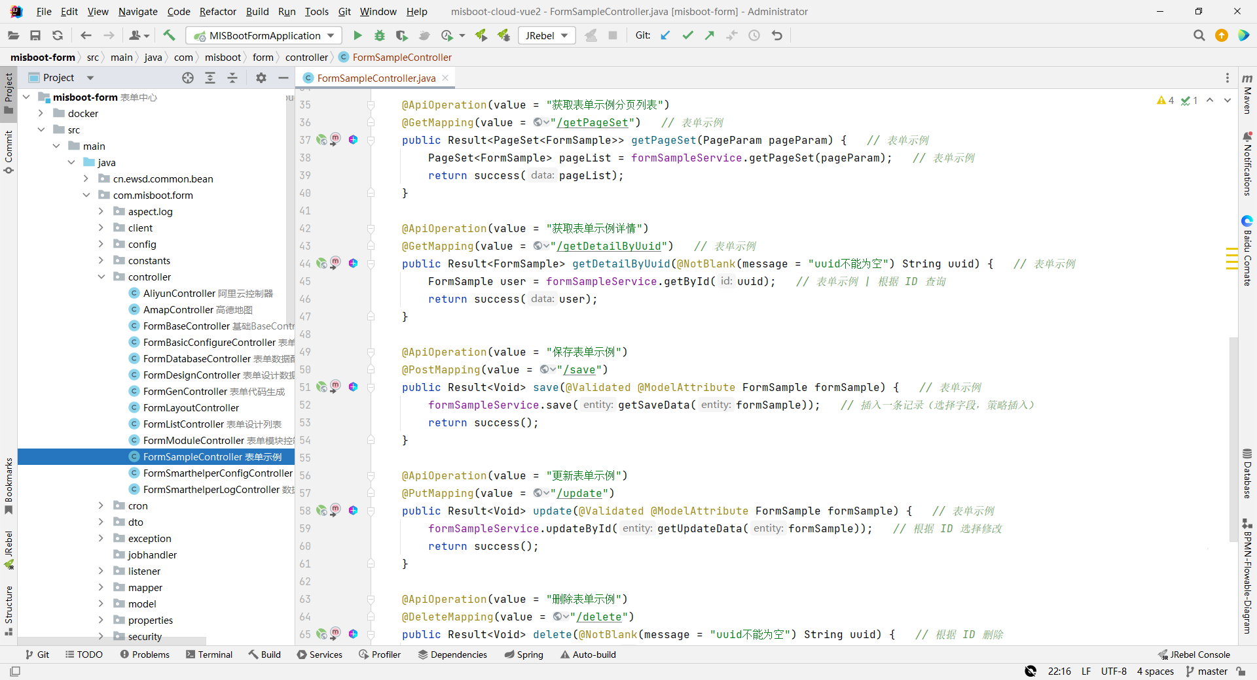The image size is (1257, 680).
Task: Click the master branch widget
Action: [1207, 671]
